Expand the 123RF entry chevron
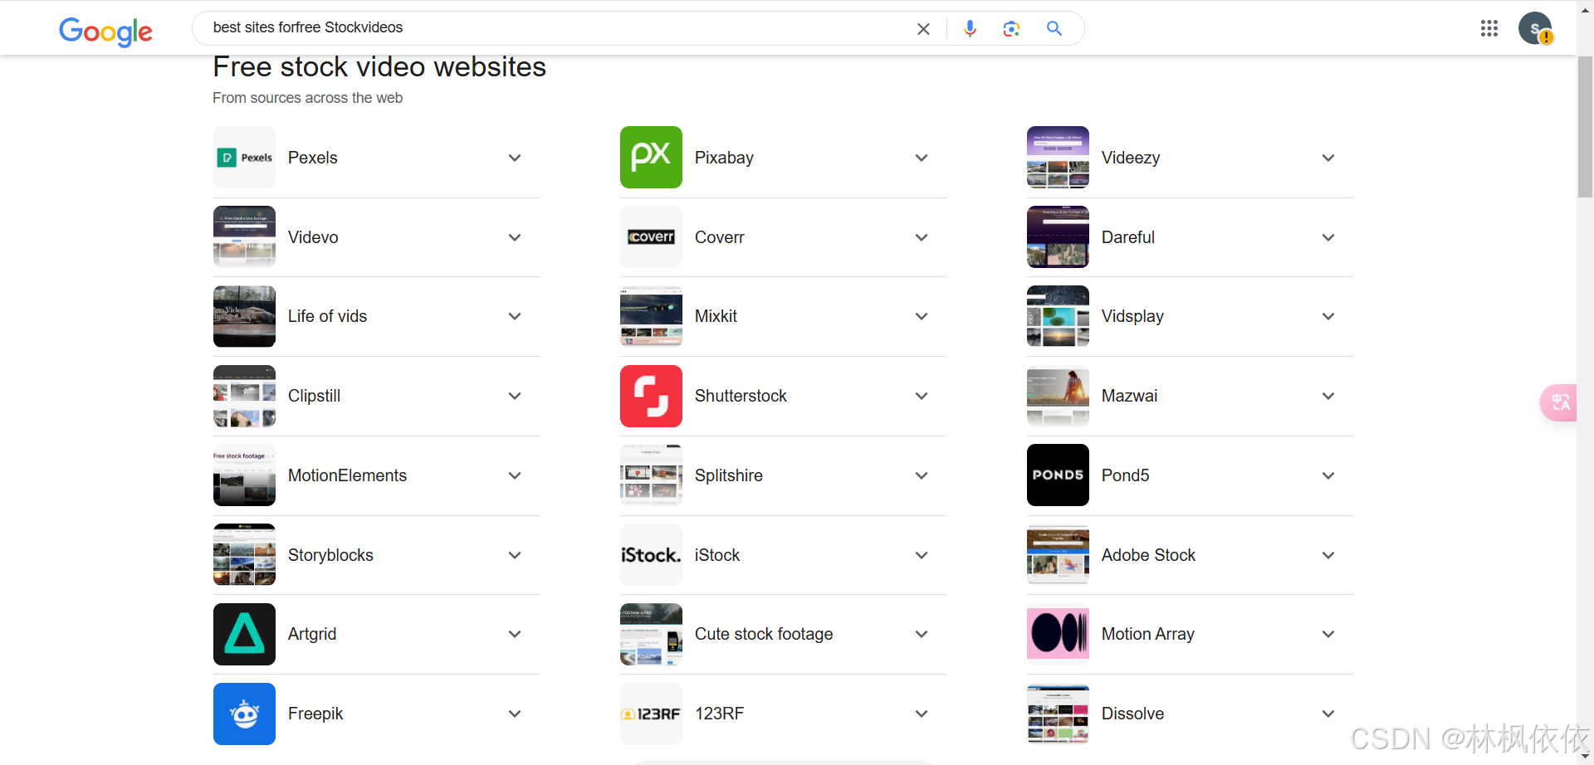Screen dimensions: 1594x765 point(922,714)
